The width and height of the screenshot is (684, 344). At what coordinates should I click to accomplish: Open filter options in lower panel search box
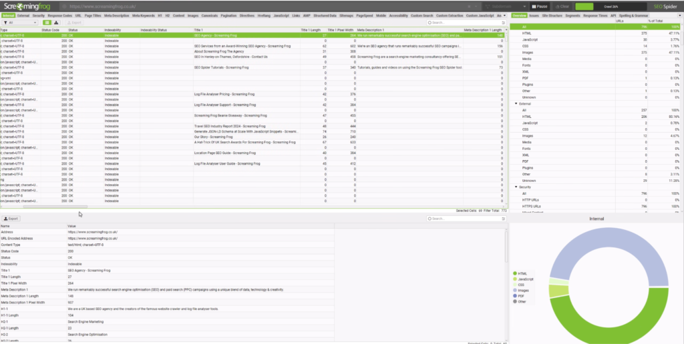click(x=504, y=219)
